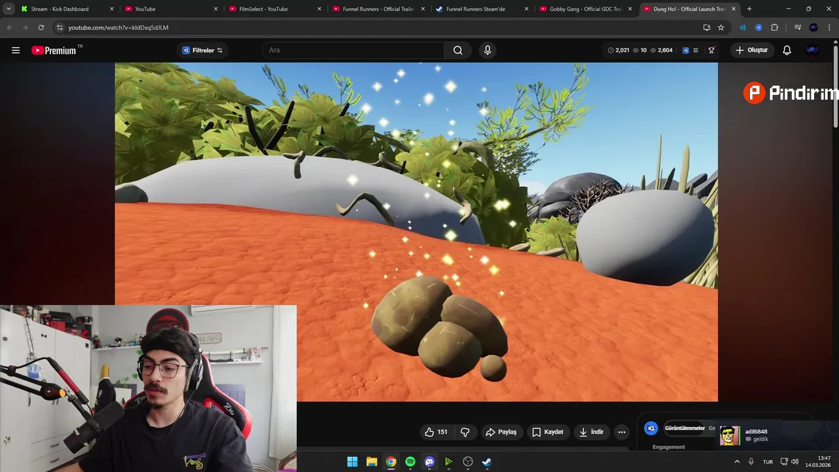Click the TUR language indicator

(x=768, y=462)
